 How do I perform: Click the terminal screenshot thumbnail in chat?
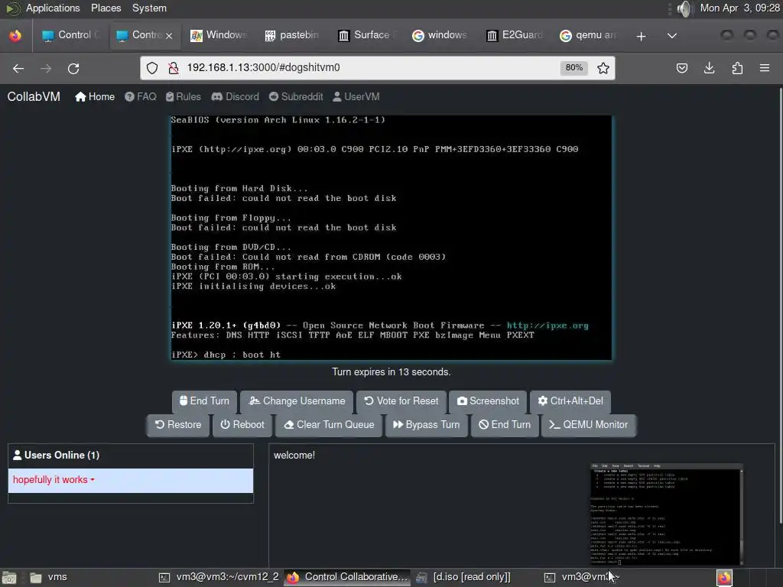pos(667,514)
